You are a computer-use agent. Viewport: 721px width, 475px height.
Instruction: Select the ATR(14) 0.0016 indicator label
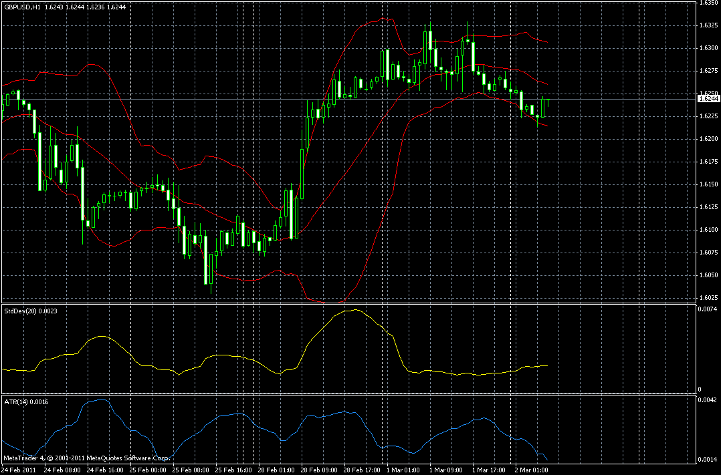click(x=26, y=402)
